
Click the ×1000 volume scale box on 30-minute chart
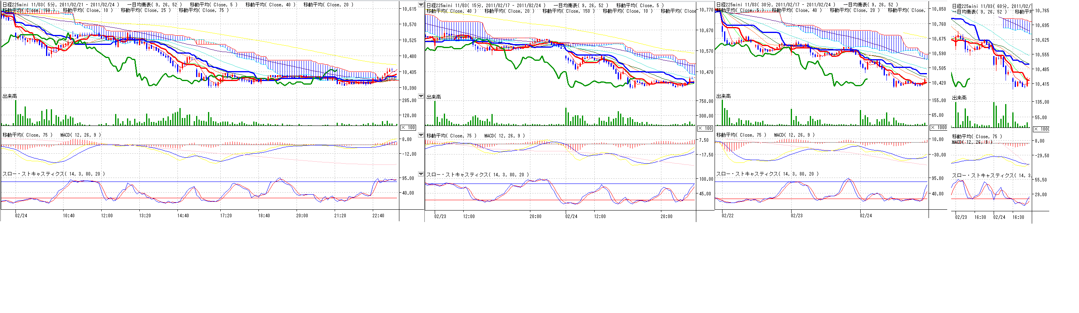[x=939, y=128]
